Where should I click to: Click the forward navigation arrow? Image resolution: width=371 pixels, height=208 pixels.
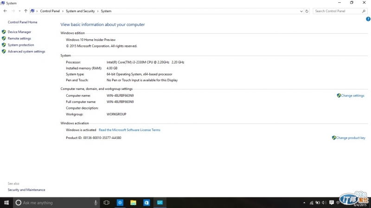pos(13,11)
